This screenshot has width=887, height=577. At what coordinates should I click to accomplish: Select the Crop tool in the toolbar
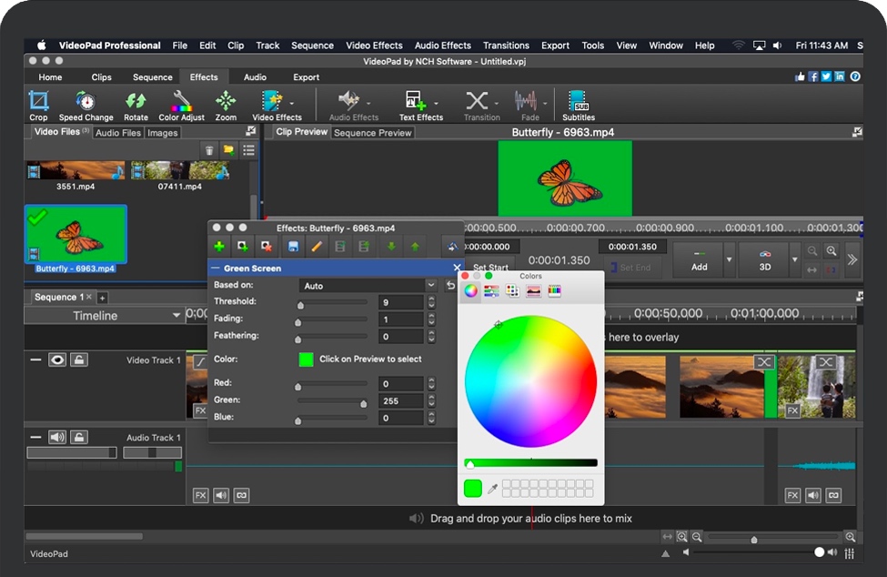(x=38, y=104)
